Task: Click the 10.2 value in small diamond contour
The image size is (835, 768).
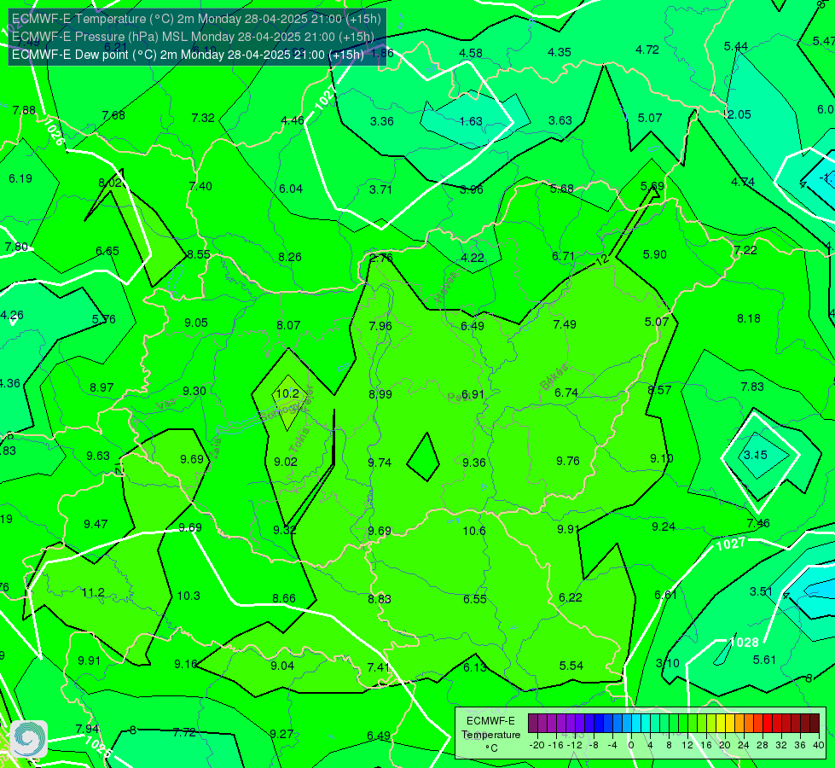Action: tap(287, 393)
